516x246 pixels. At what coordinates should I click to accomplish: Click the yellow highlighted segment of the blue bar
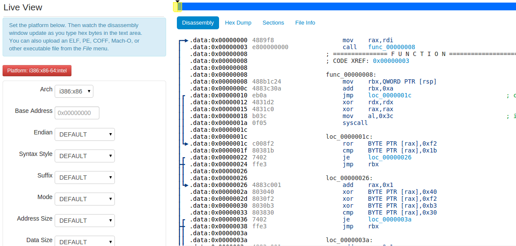[x=178, y=6]
